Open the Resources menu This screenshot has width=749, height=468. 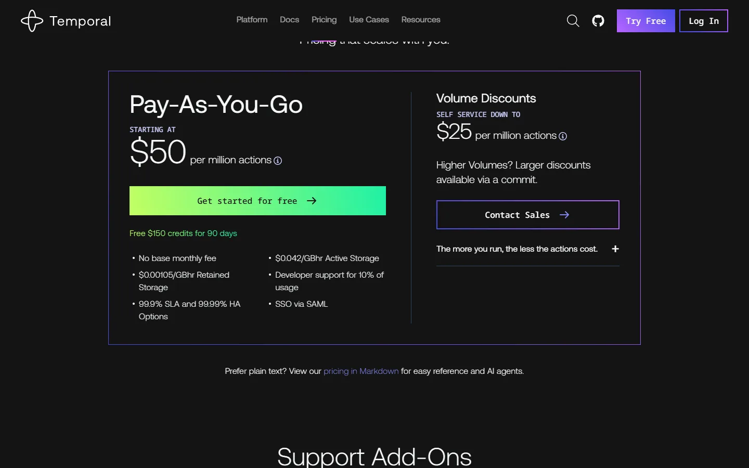(421, 20)
